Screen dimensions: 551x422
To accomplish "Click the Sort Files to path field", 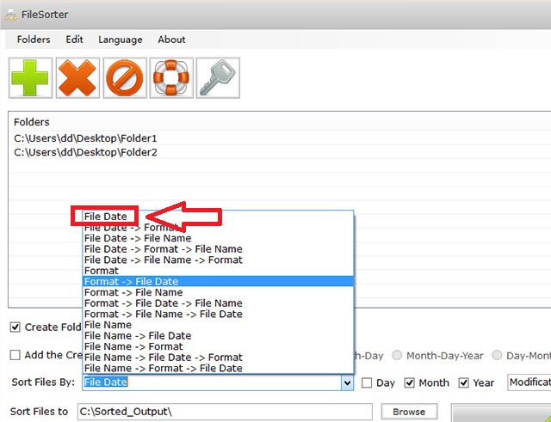I will (x=224, y=412).
